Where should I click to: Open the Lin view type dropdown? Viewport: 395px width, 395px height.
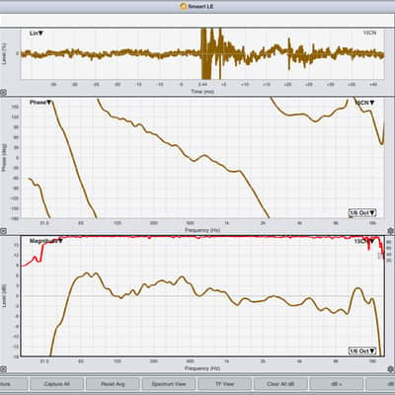click(x=37, y=34)
